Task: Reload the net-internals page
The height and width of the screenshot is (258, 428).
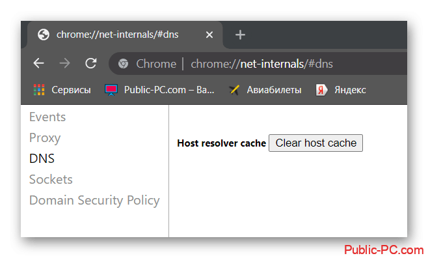Action: tap(90, 63)
